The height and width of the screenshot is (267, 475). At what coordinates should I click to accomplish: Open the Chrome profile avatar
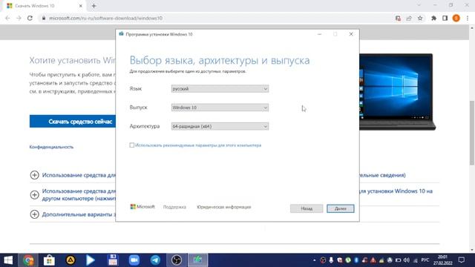456,18
